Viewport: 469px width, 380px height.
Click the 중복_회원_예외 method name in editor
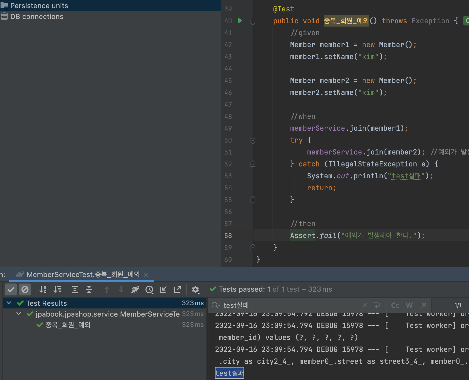[346, 21]
